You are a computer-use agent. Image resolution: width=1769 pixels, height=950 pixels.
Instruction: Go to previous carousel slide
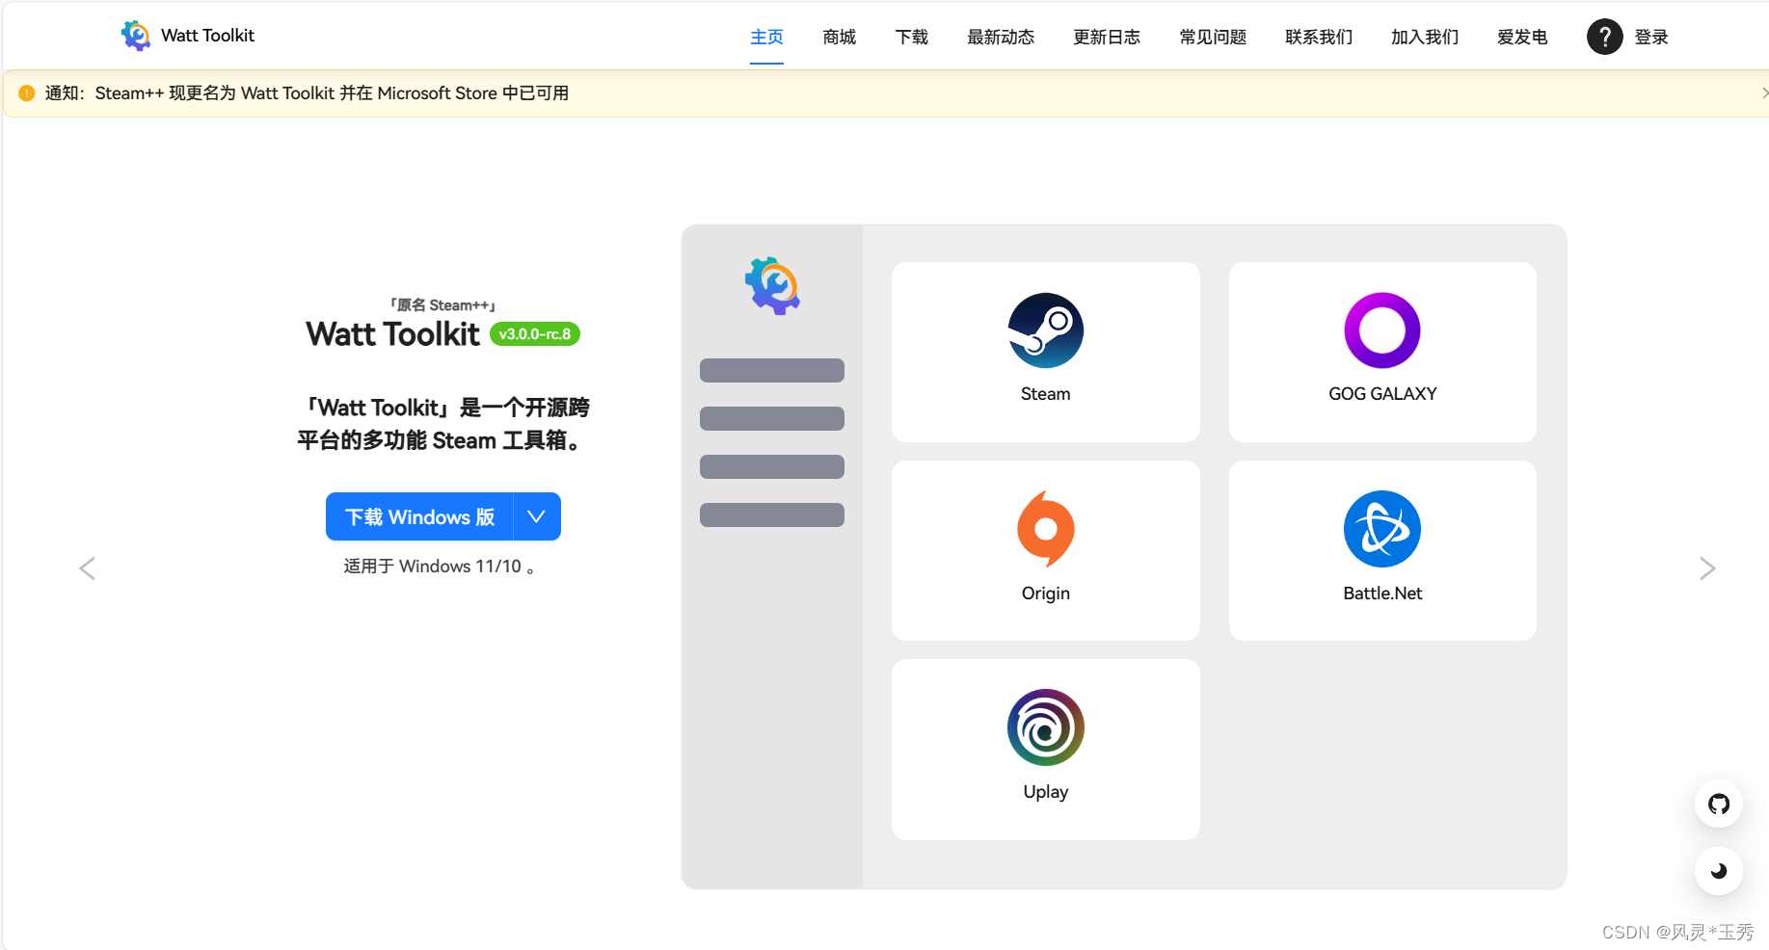[x=87, y=568]
